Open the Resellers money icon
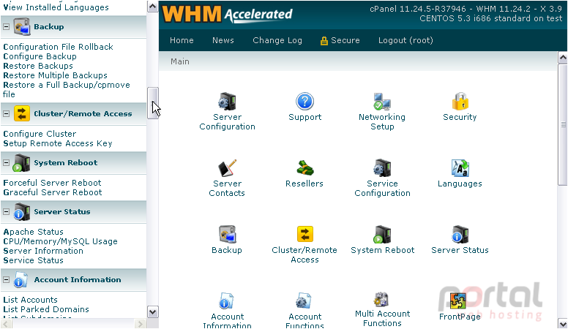The image size is (568, 329). tap(304, 168)
